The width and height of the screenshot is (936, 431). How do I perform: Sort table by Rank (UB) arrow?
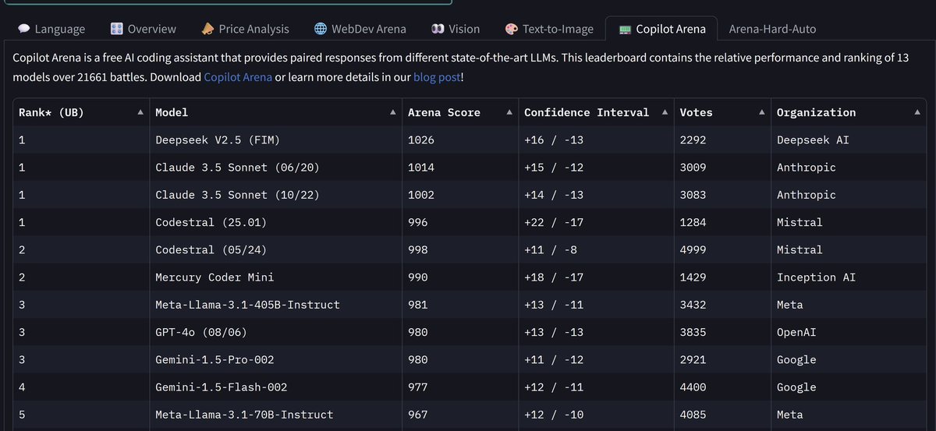coord(140,112)
